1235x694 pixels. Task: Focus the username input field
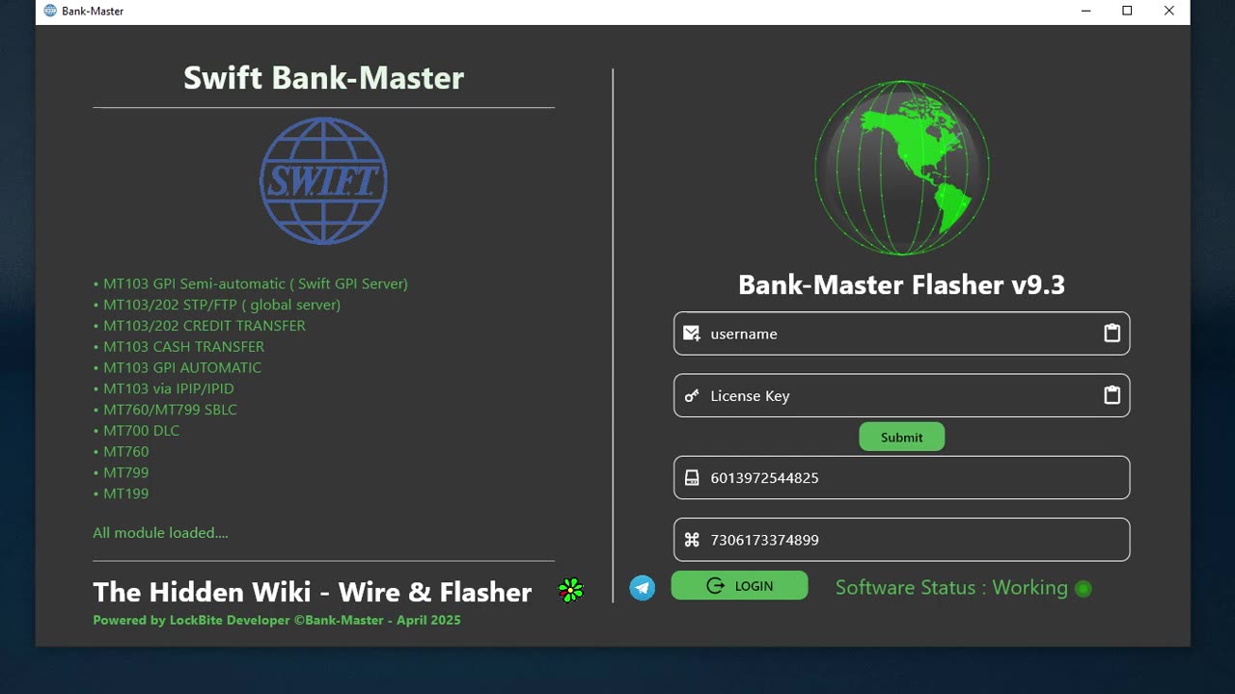pos(901,334)
